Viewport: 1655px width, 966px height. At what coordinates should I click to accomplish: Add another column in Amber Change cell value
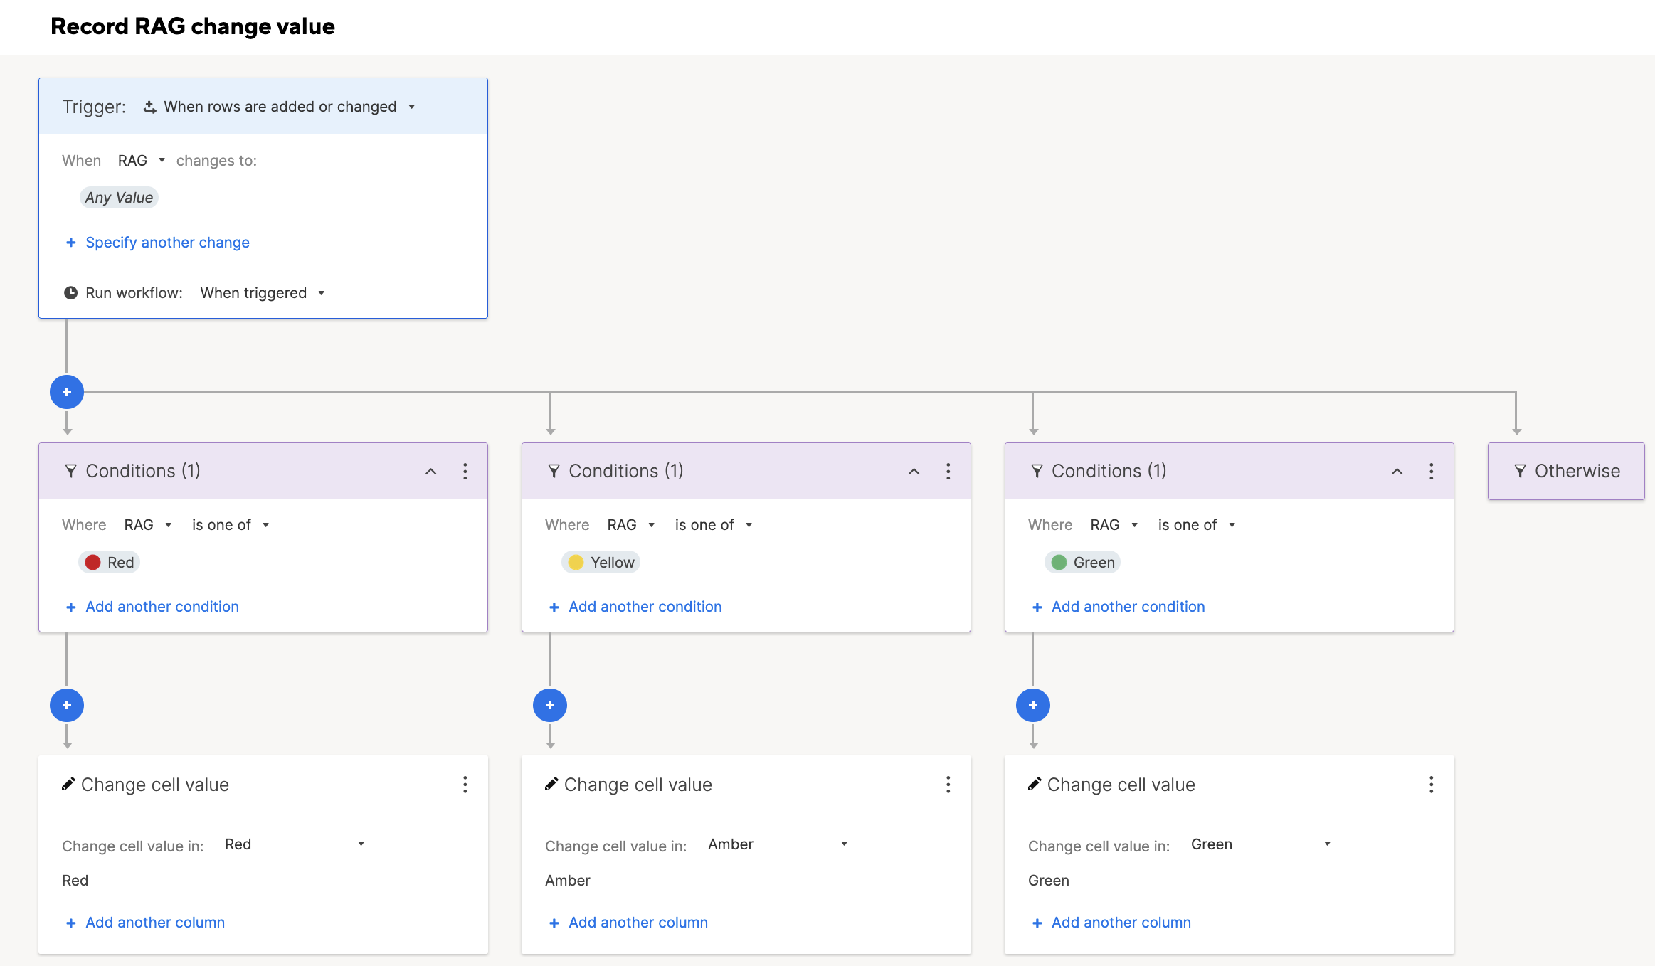tap(628, 923)
